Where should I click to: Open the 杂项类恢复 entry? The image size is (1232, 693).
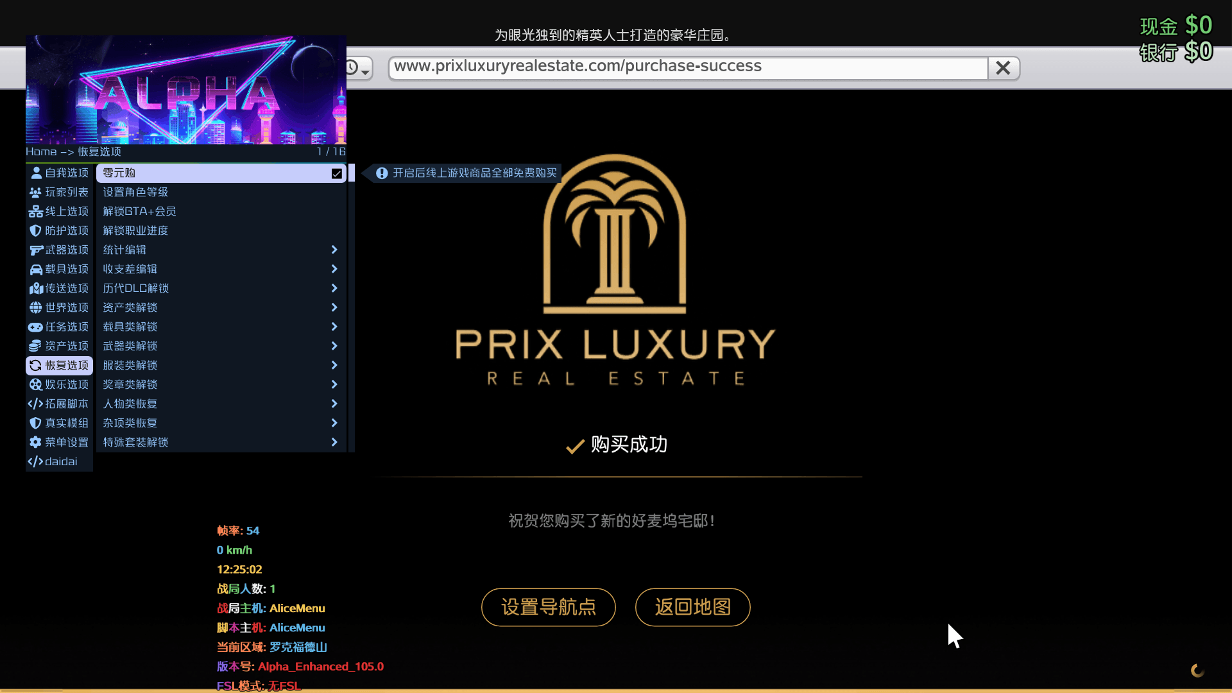[x=221, y=423]
